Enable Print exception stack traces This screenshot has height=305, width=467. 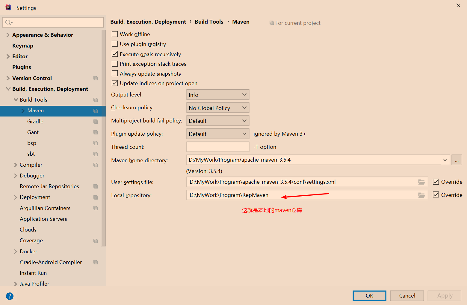click(x=115, y=64)
